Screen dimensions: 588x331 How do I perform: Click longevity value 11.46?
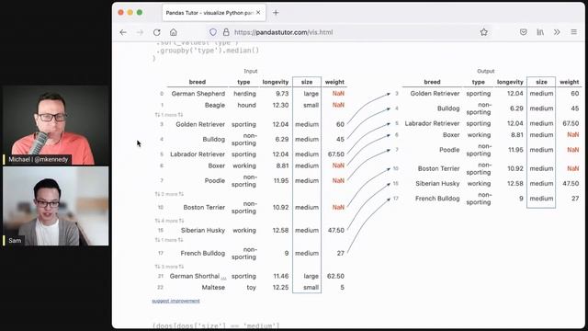[x=281, y=276]
